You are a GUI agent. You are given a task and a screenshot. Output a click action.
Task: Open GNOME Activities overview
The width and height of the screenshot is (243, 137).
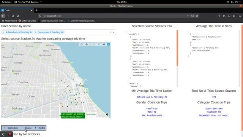pyautogui.click(x=6, y=2)
